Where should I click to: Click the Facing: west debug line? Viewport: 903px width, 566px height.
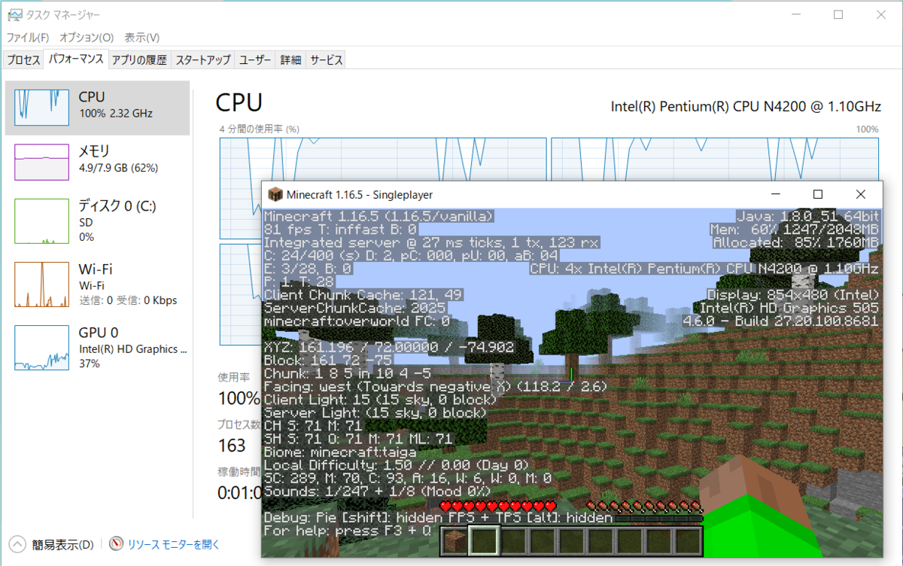point(436,386)
